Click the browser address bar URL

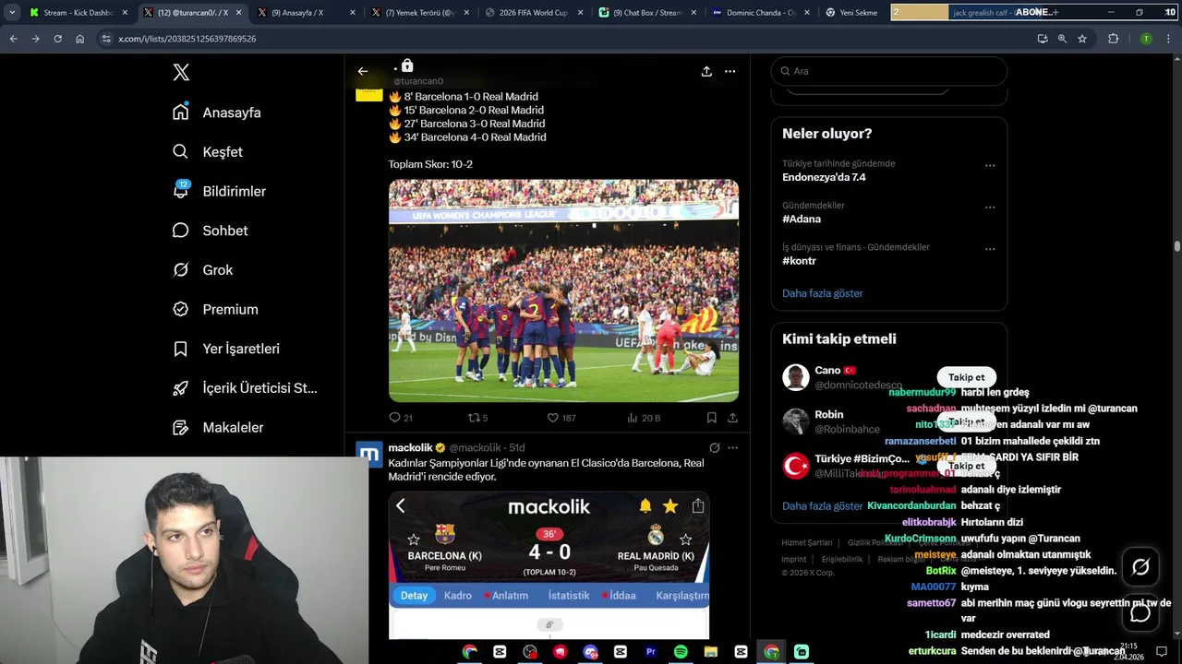187,39
